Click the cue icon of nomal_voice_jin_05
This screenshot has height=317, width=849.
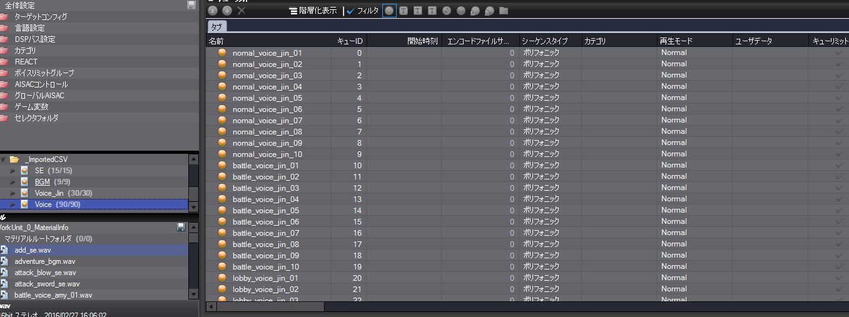click(x=221, y=98)
